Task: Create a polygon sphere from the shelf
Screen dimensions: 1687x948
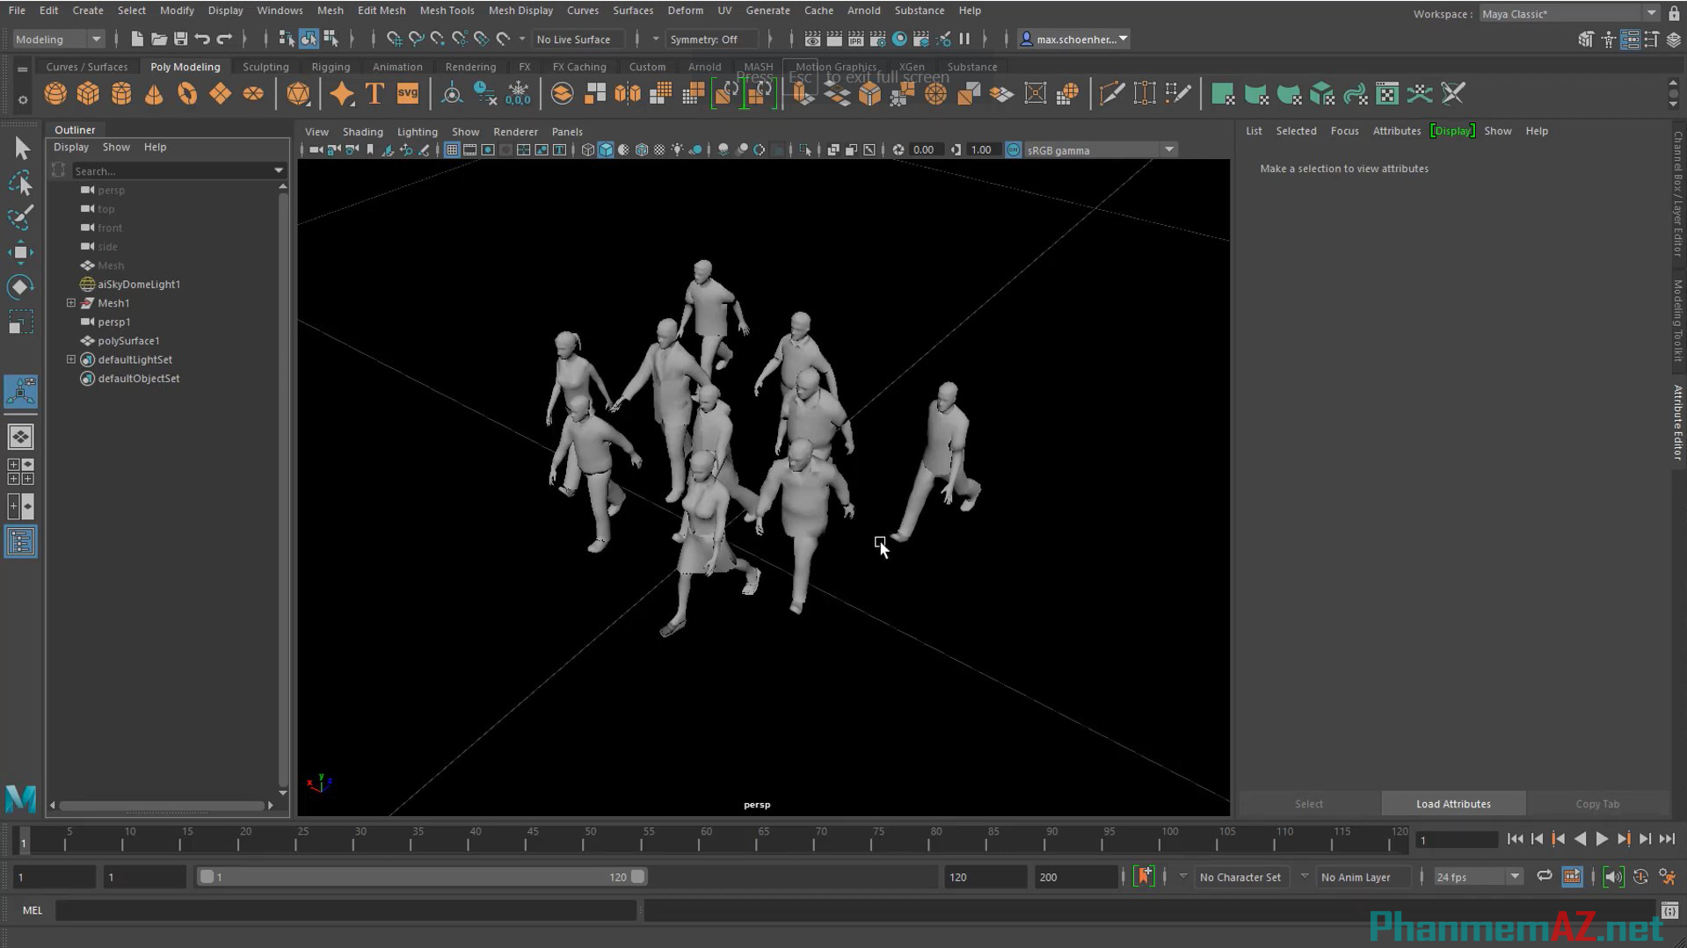Action: coord(55,93)
